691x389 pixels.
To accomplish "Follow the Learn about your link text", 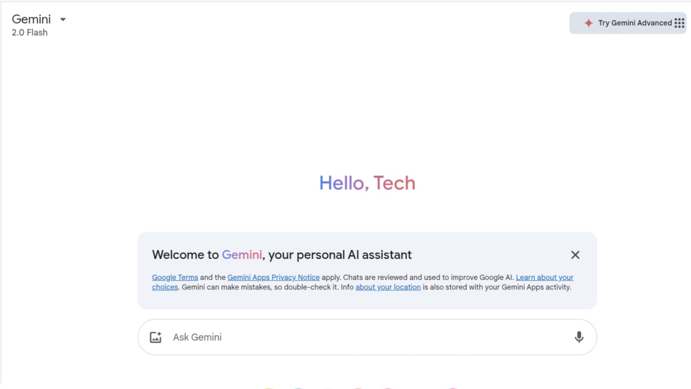I will (545, 277).
